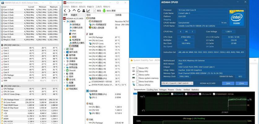
Task: Click the AIDA64 user icon in toolbar
Action: [84, 11]
